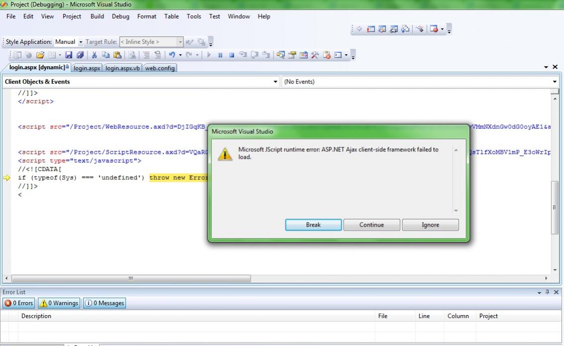The image size is (564, 346).
Task: Click the Continue debugging play icon
Action: click(x=208, y=55)
